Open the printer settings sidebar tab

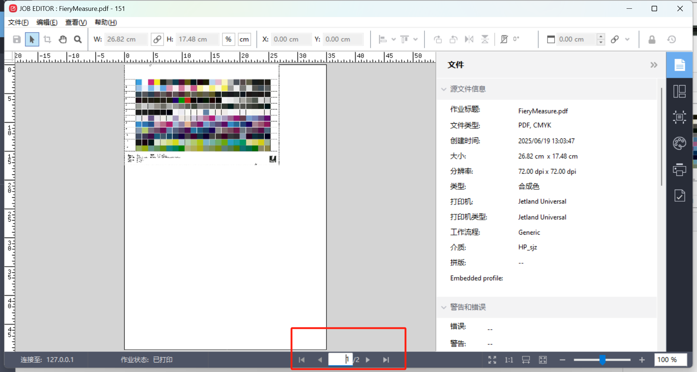pos(680,169)
